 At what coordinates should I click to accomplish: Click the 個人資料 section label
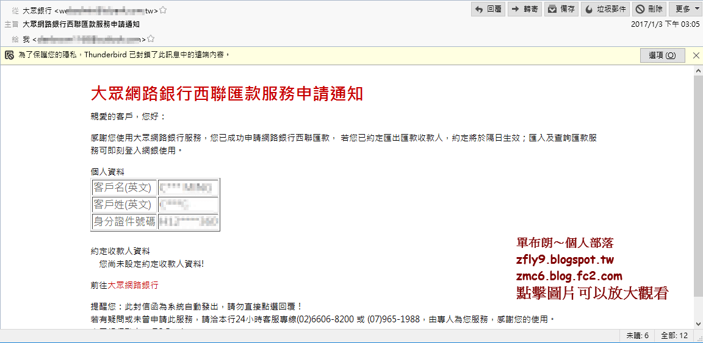click(x=107, y=172)
